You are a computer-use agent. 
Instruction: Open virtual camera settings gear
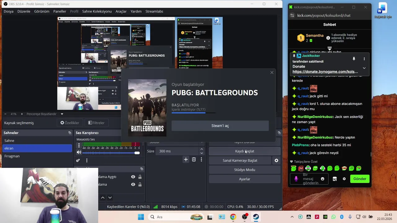tap(276, 160)
